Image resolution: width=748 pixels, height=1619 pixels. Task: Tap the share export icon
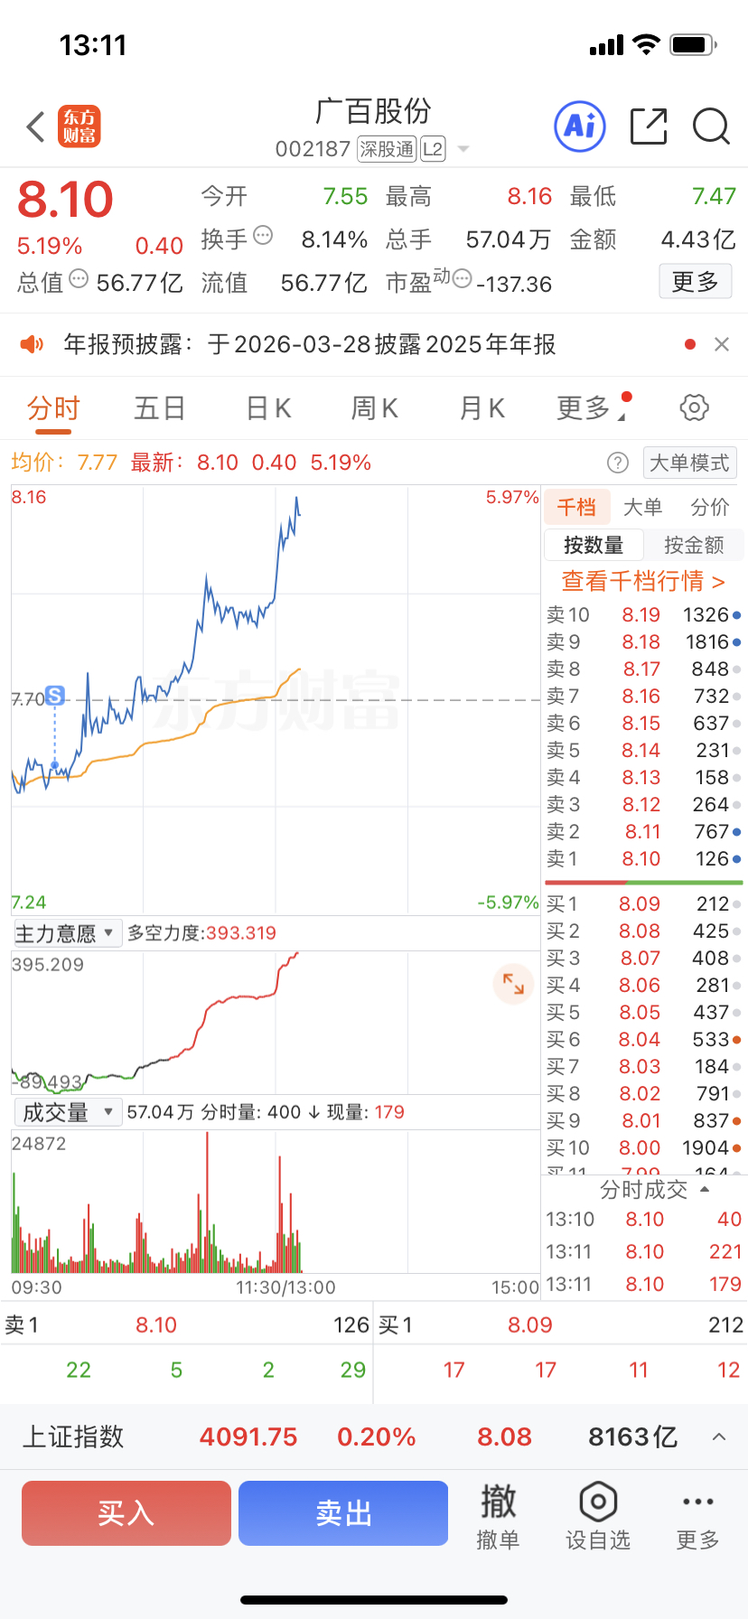(648, 126)
